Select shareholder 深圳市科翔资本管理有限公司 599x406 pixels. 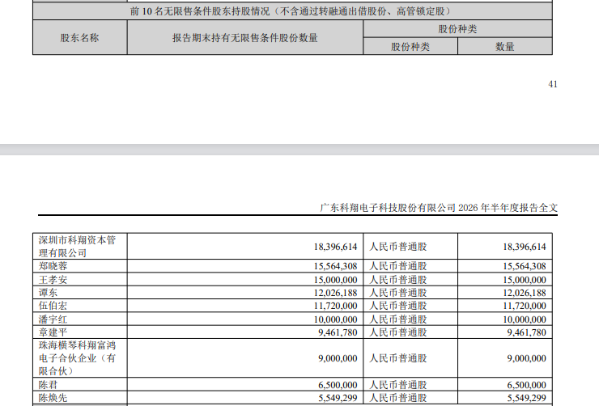coord(77,247)
